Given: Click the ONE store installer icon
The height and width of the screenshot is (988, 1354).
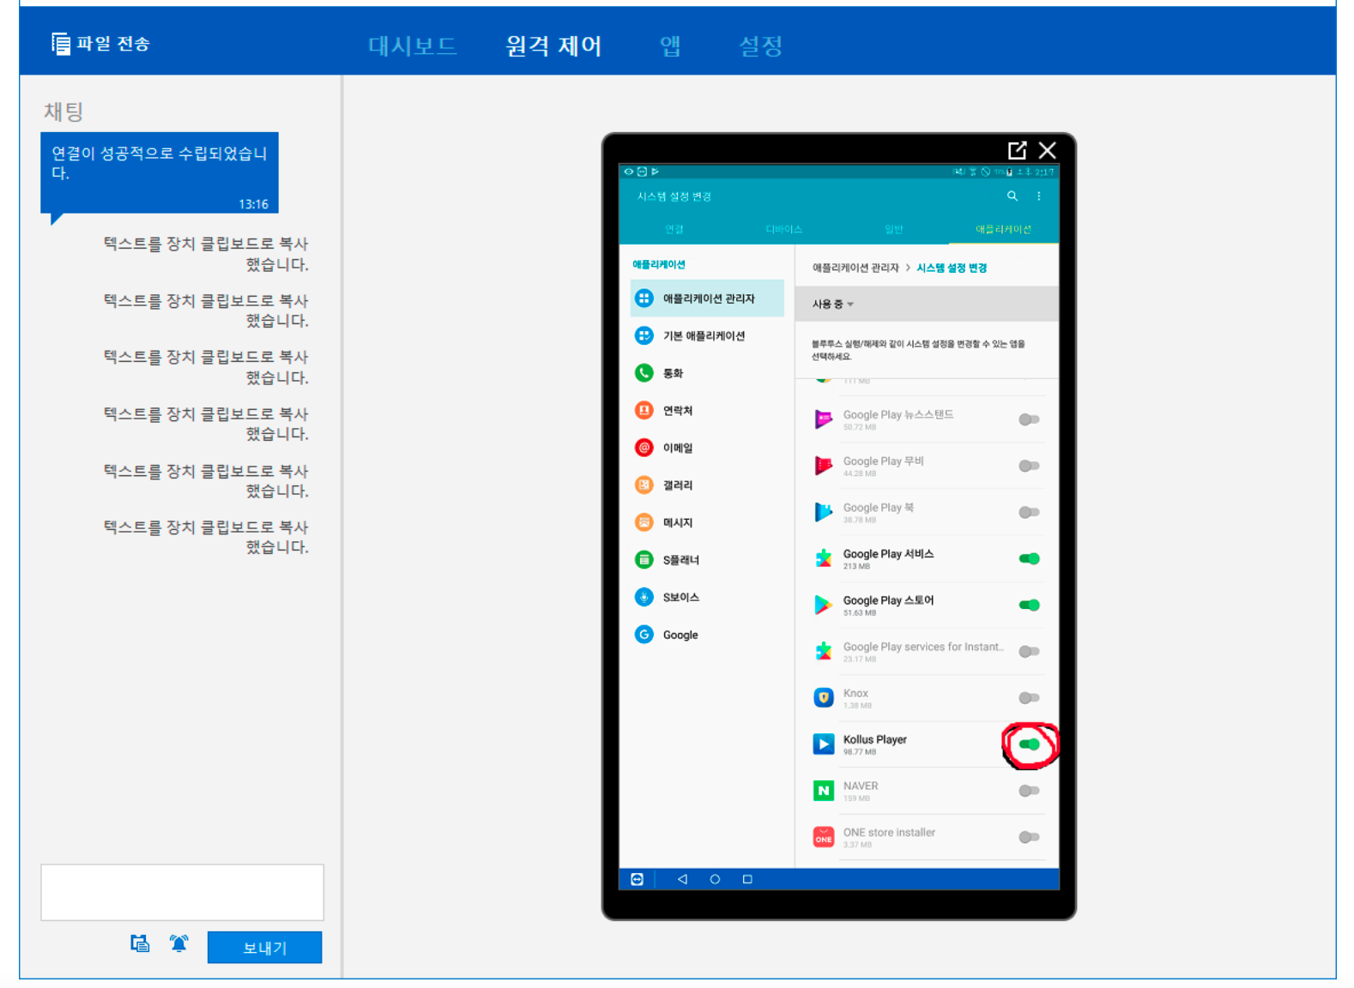Looking at the screenshot, I should 824,837.
